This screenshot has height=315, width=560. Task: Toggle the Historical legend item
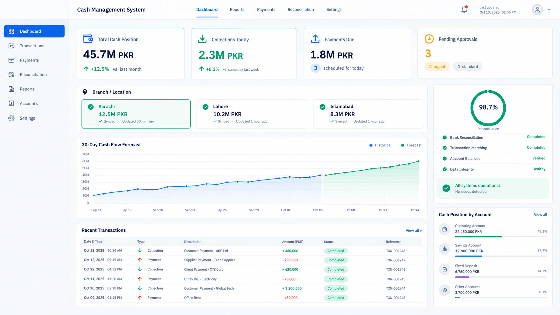(380, 145)
